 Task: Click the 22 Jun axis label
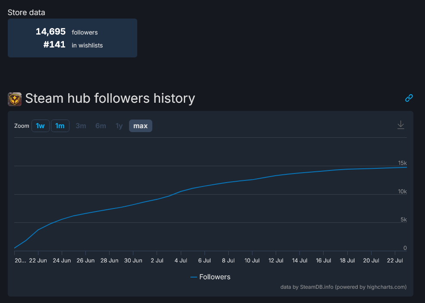(x=38, y=261)
